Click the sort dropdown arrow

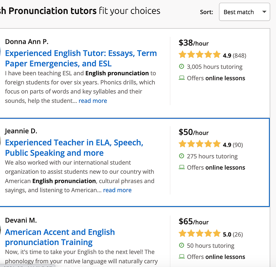click(264, 12)
